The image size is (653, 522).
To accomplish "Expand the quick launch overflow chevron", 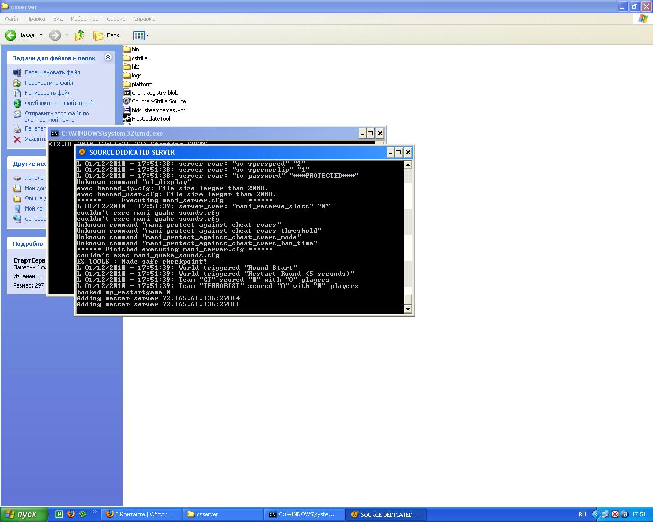I will point(94,512).
